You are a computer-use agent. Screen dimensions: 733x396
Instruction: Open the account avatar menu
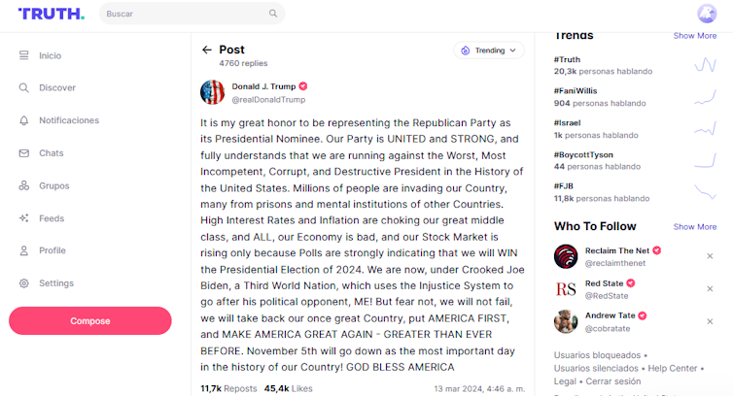tap(707, 14)
